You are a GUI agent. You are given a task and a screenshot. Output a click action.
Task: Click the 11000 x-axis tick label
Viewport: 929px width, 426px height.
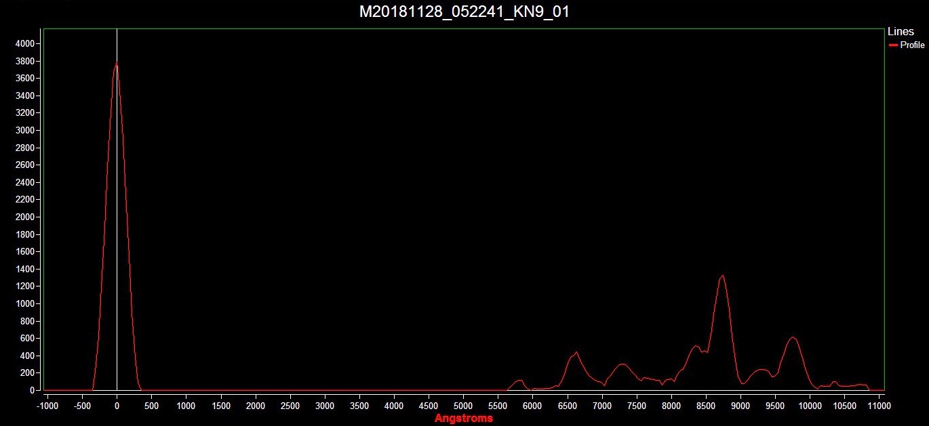pos(879,405)
